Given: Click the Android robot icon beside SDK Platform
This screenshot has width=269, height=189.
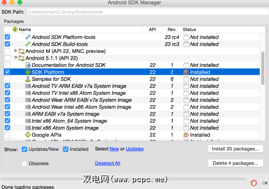Looking at the screenshot, I should (28, 72).
